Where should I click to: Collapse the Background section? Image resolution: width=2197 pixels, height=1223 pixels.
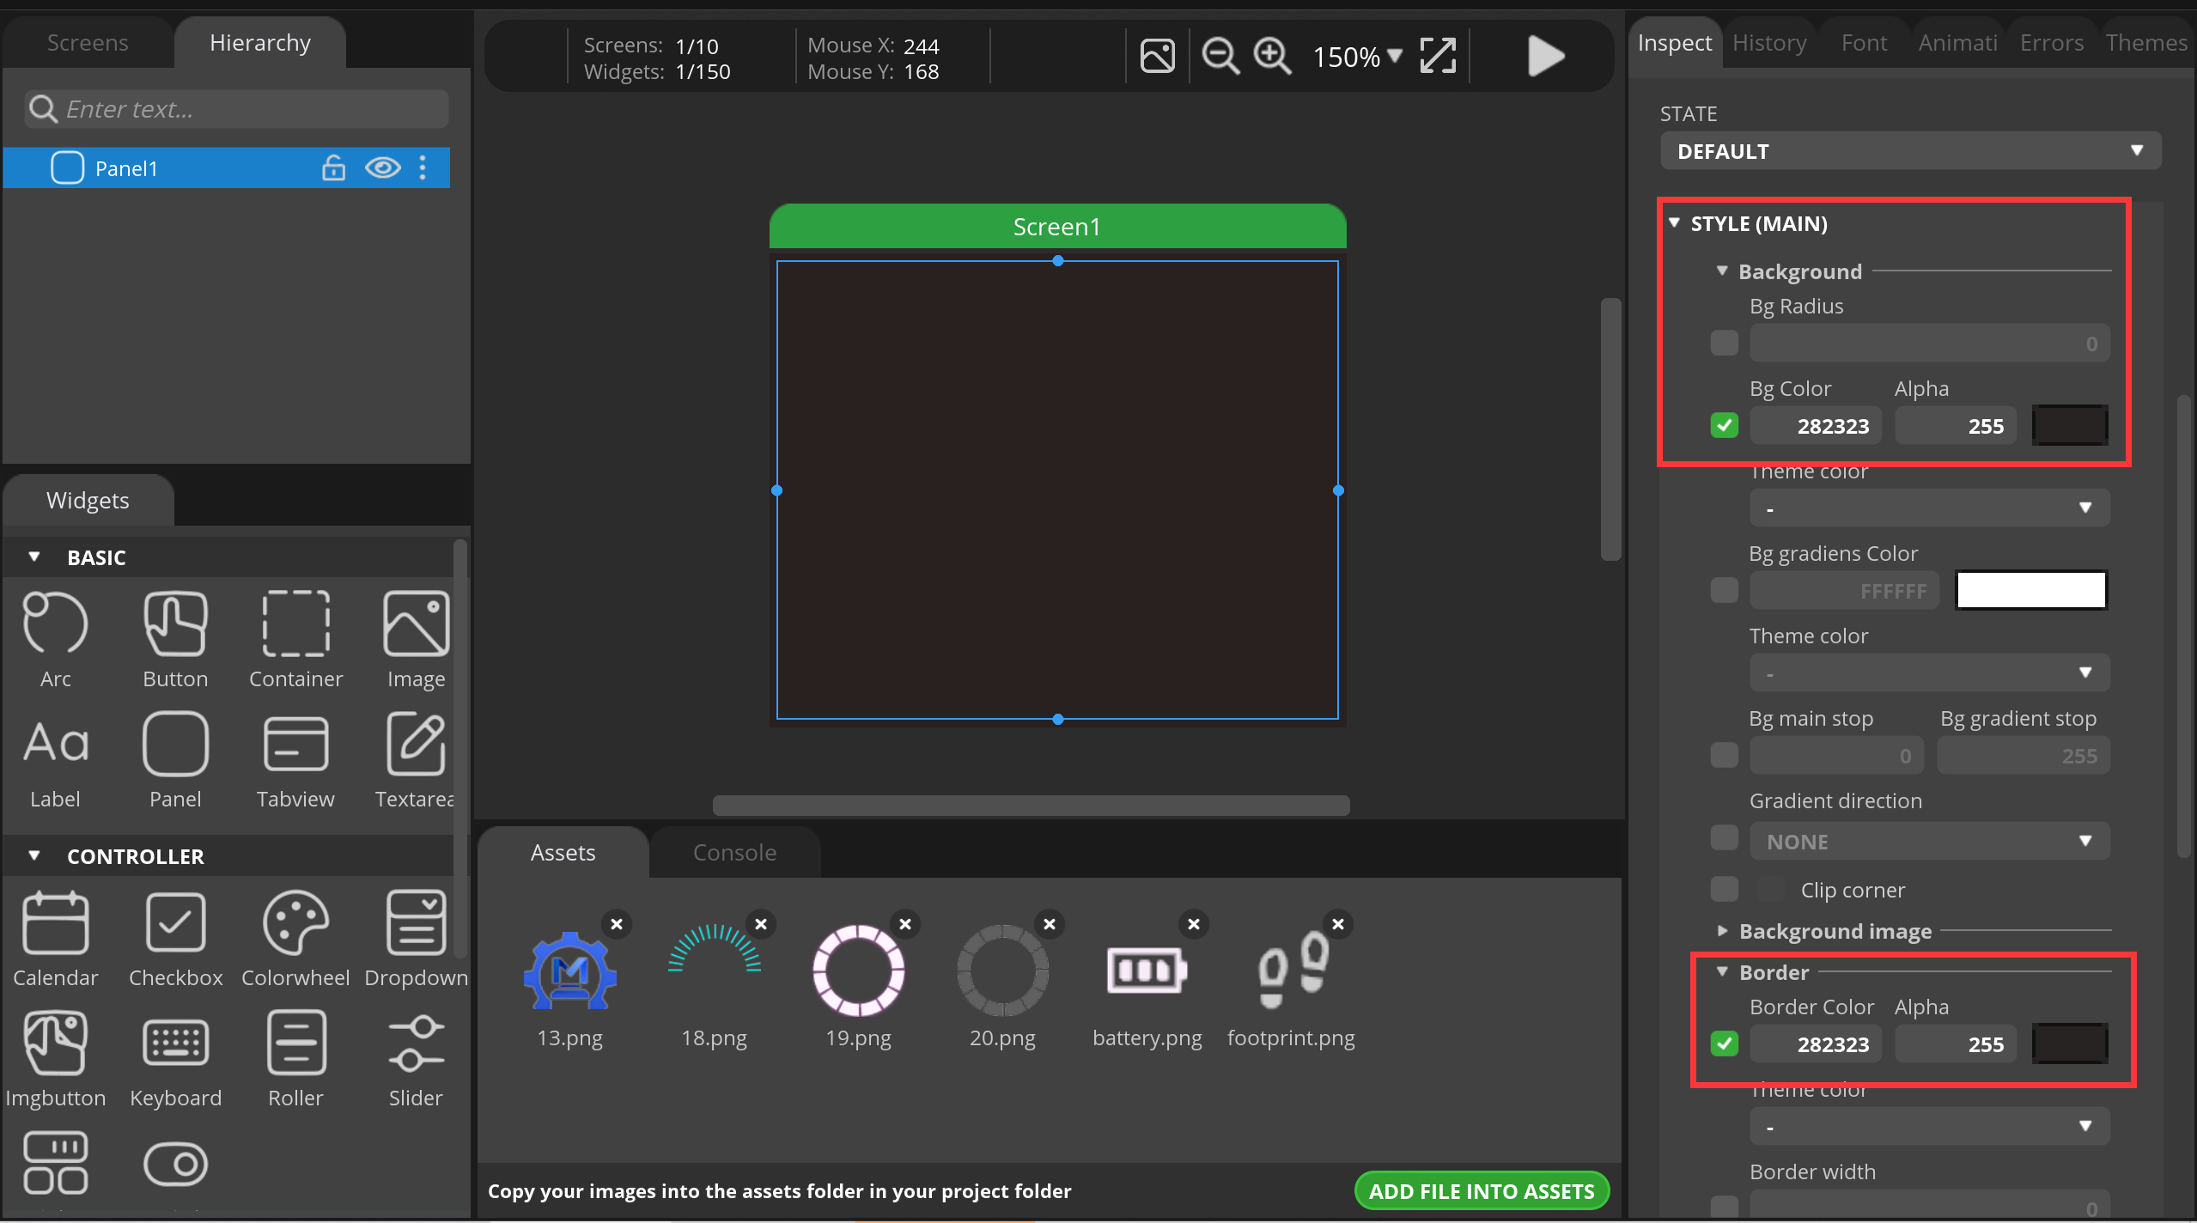pos(1722,271)
